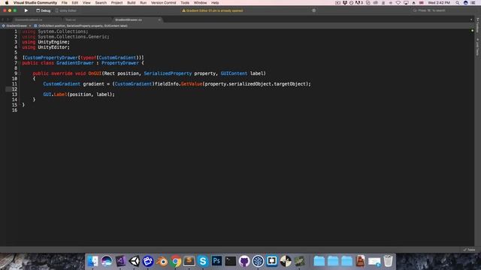Screen dimensions: 481x270
Task: Click the SerializedProperty parameter type
Action: coord(168,73)
